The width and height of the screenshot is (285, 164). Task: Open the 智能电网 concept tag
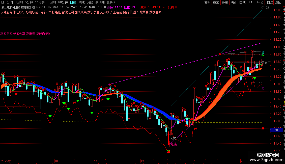(68, 12)
